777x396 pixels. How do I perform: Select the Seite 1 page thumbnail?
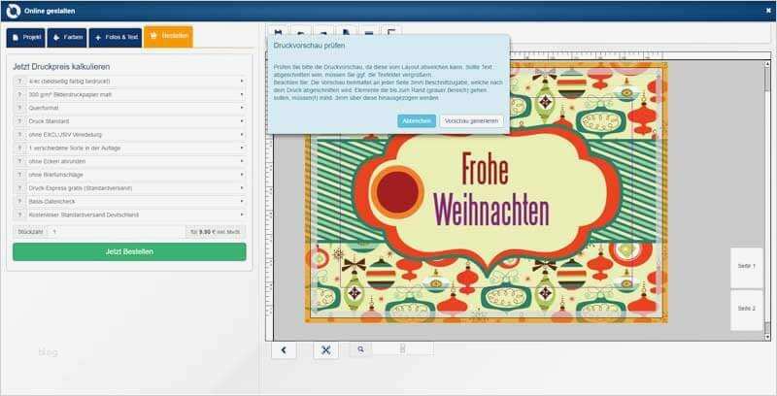pos(746,267)
